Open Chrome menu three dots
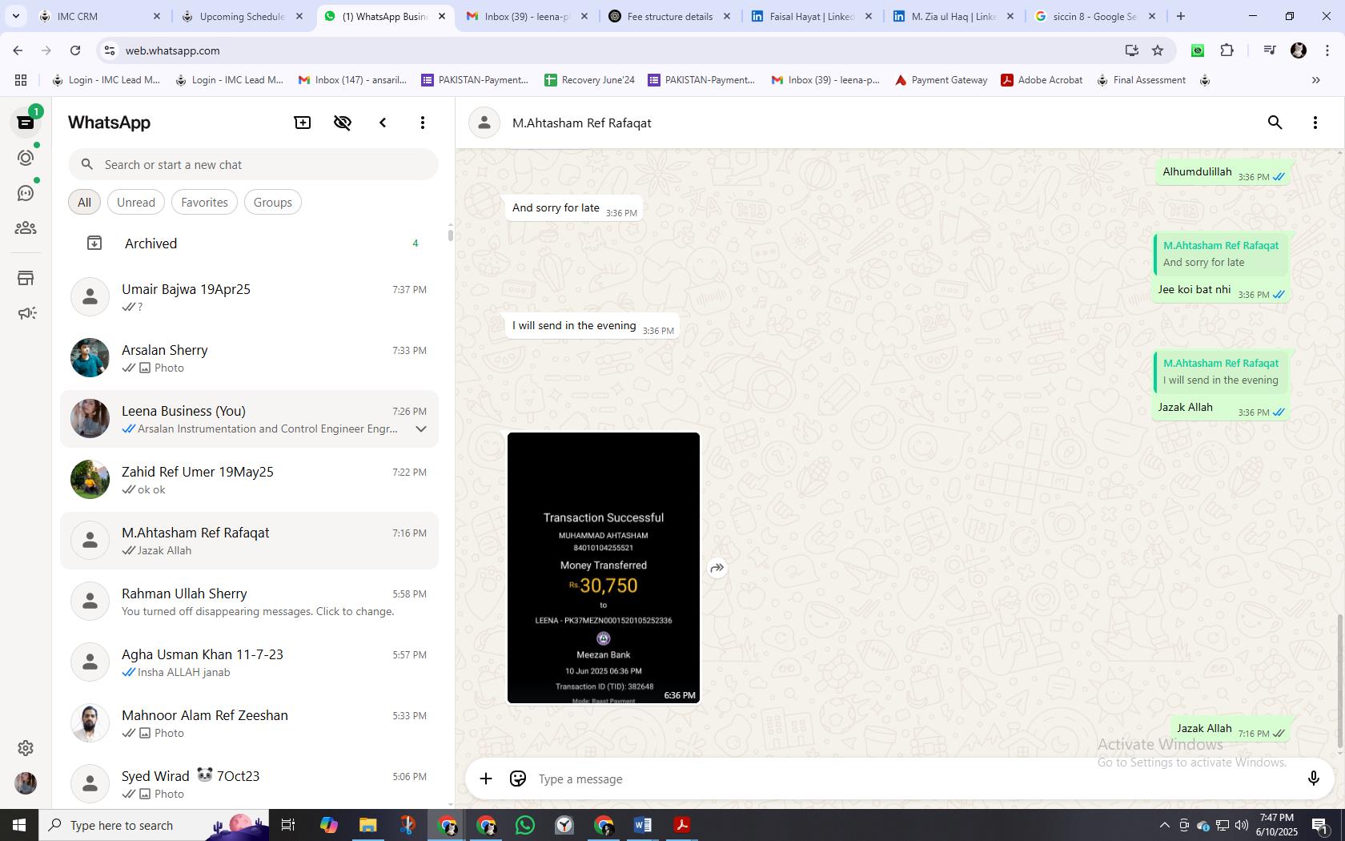Screen dimensions: 1345x841 pos(1327,50)
